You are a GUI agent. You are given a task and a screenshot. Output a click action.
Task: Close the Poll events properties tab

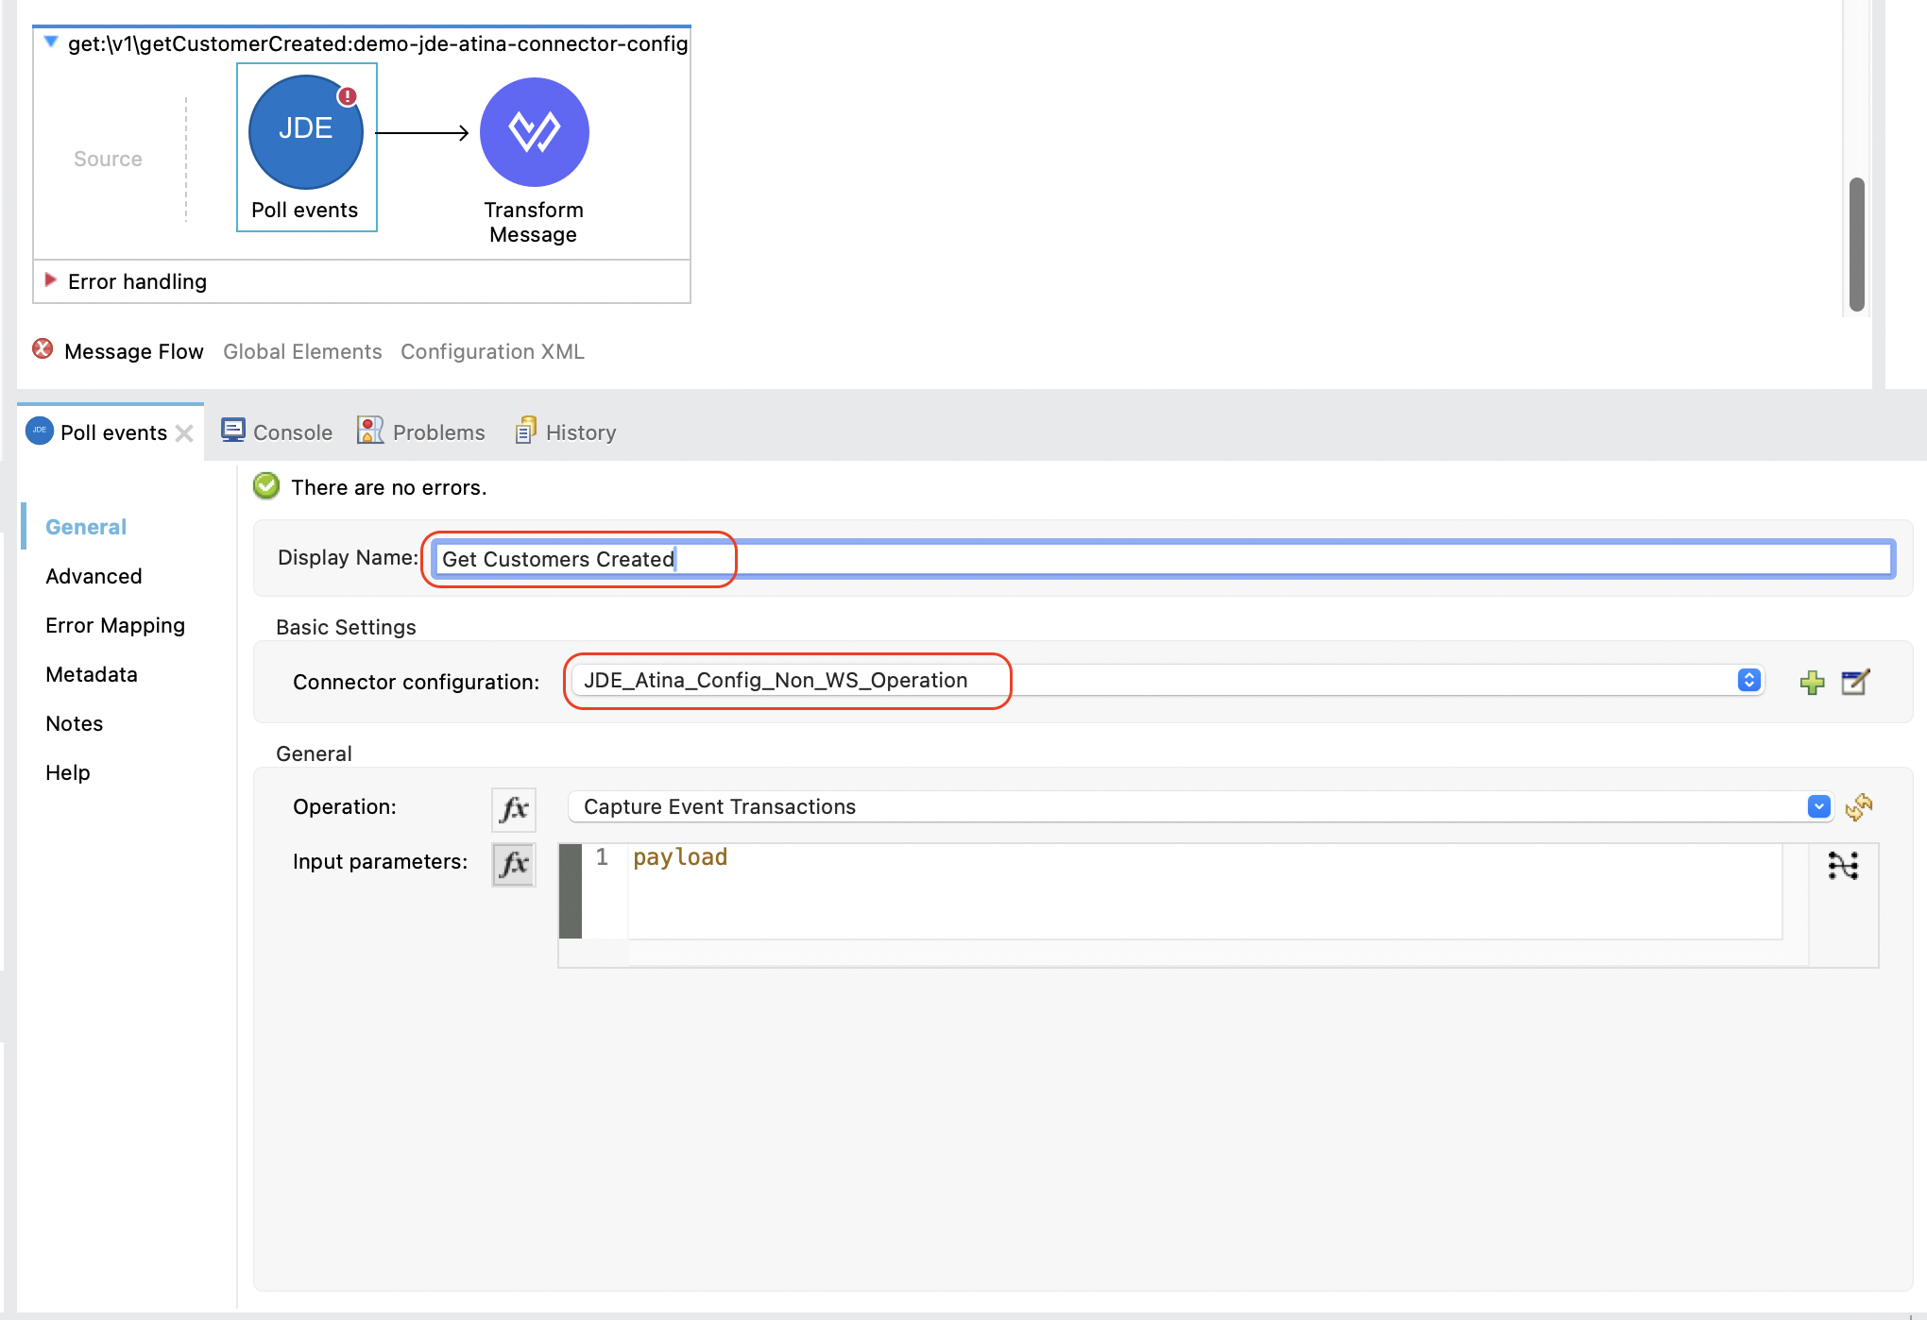coord(184,433)
